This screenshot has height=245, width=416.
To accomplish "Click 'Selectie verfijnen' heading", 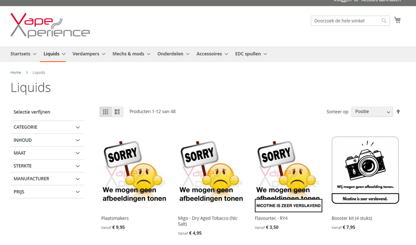I will pos(32,112).
